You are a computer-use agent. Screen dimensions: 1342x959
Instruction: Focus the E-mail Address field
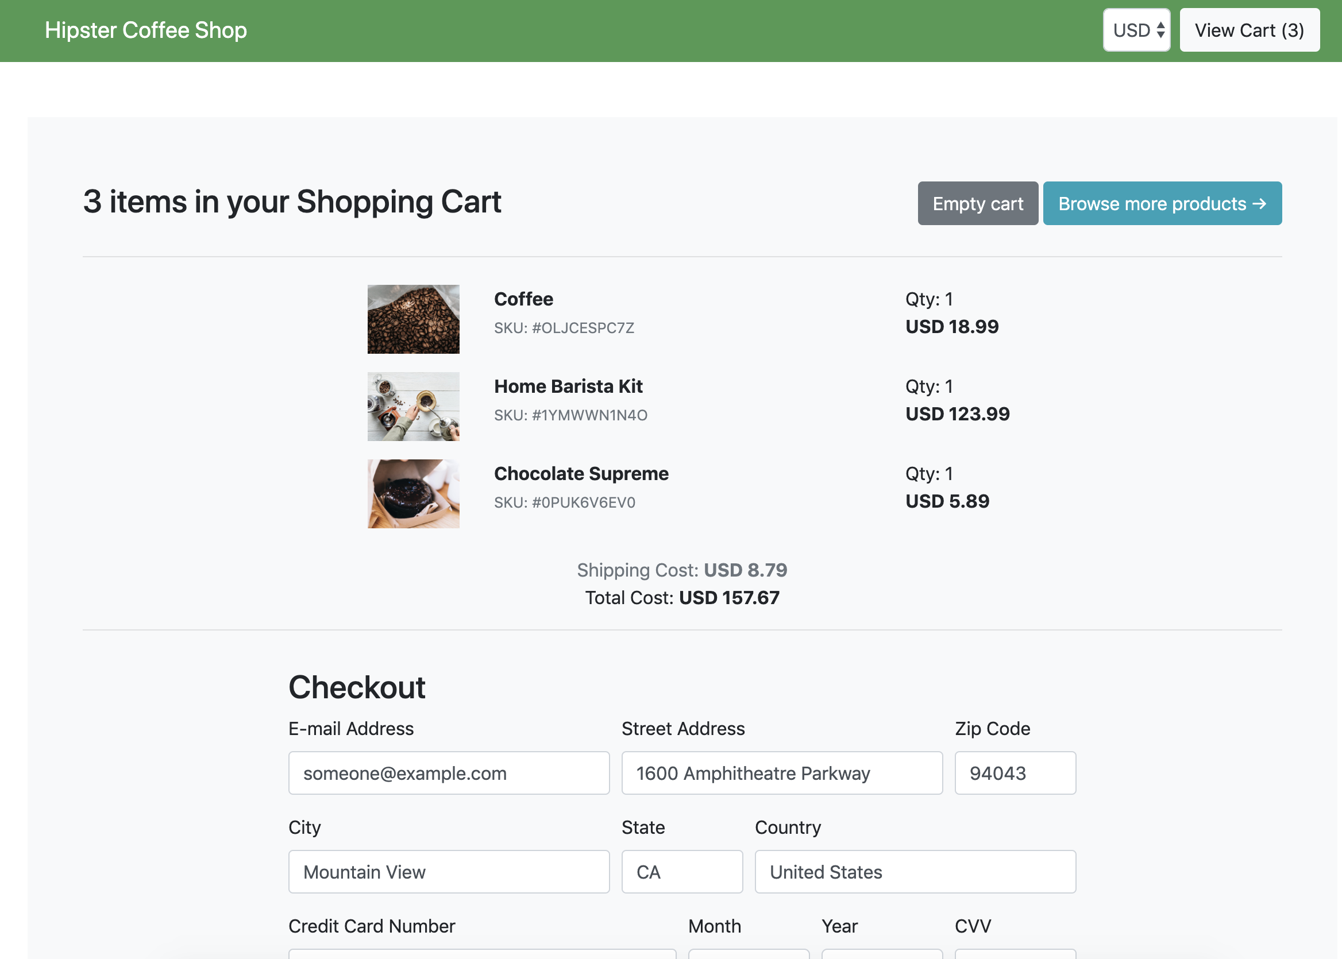tap(449, 773)
